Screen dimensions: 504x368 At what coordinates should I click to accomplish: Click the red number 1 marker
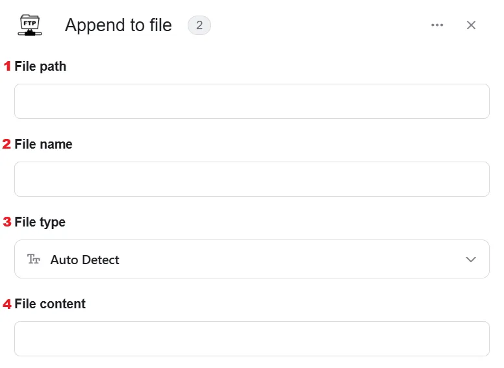[x=7, y=66]
